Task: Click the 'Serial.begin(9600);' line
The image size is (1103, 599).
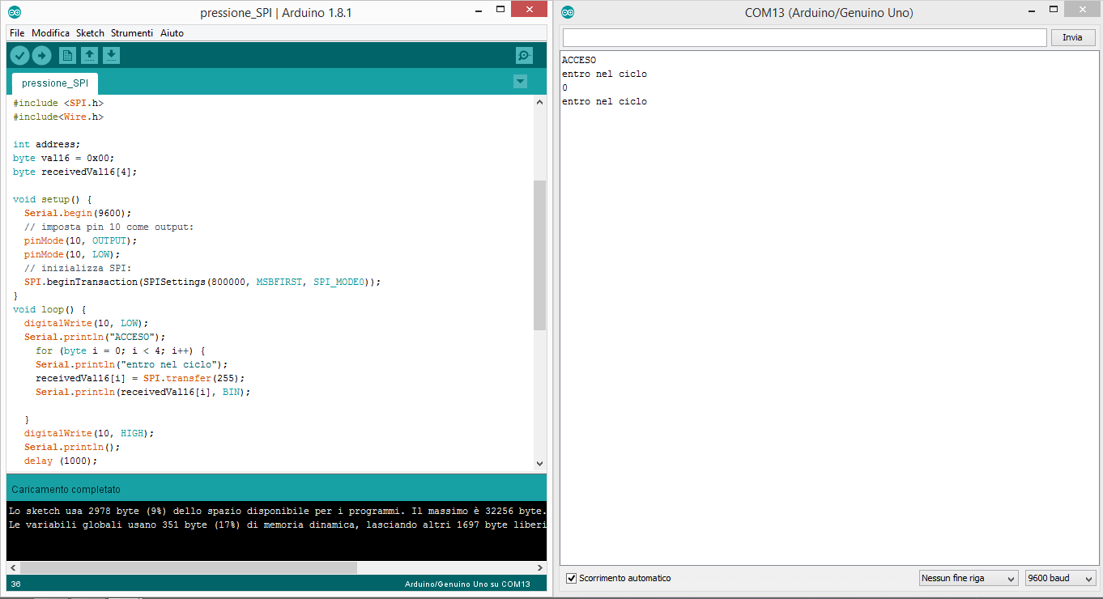Action: pos(78,213)
